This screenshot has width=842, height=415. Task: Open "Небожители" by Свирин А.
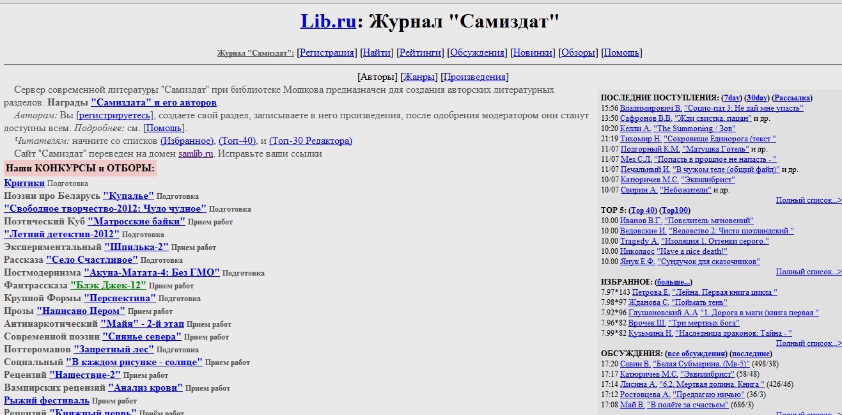coord(686,190)
